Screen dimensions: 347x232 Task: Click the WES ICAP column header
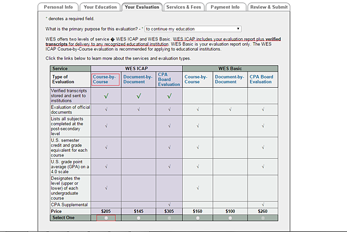click(x=136, y=69)
